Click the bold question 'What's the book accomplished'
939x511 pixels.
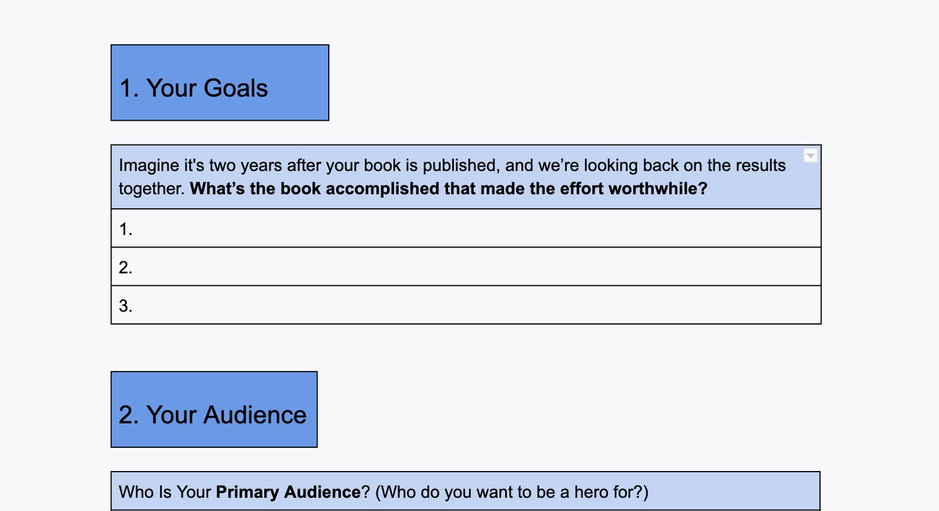448,189
